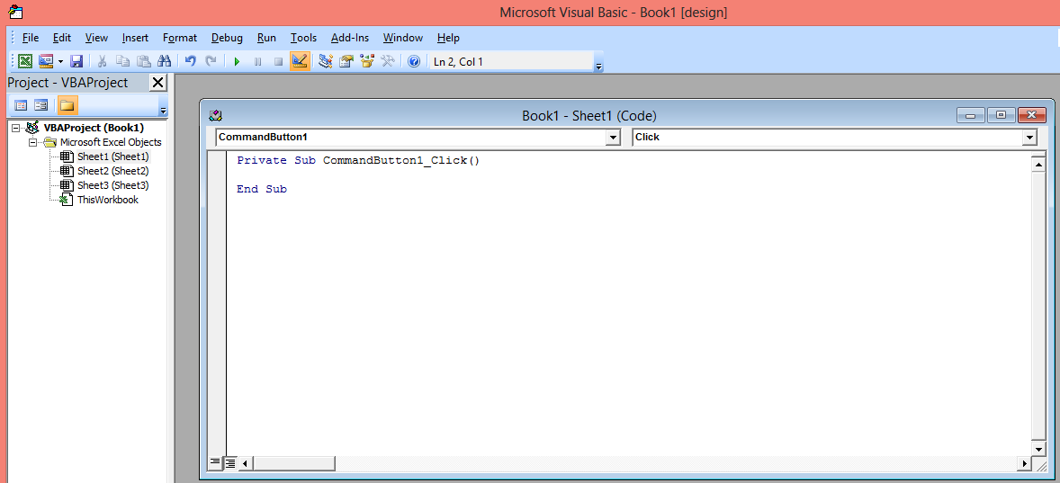Select Sheet1 (Sheet1) in project tree

point(112,157)
